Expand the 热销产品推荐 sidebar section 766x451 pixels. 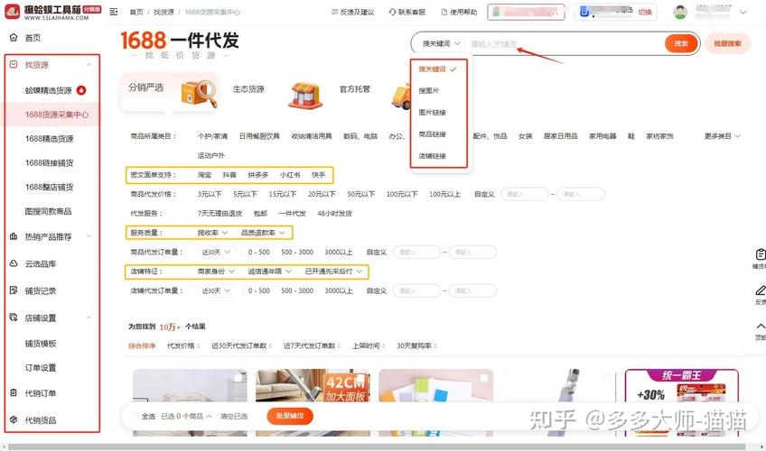(89, 236)
